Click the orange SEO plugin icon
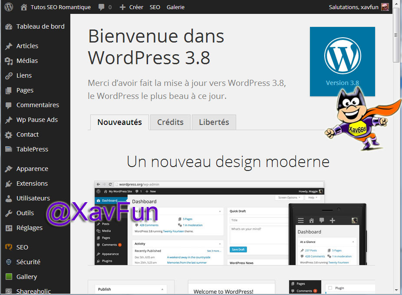This screenshot has height=295, width=402. (9, 247)
